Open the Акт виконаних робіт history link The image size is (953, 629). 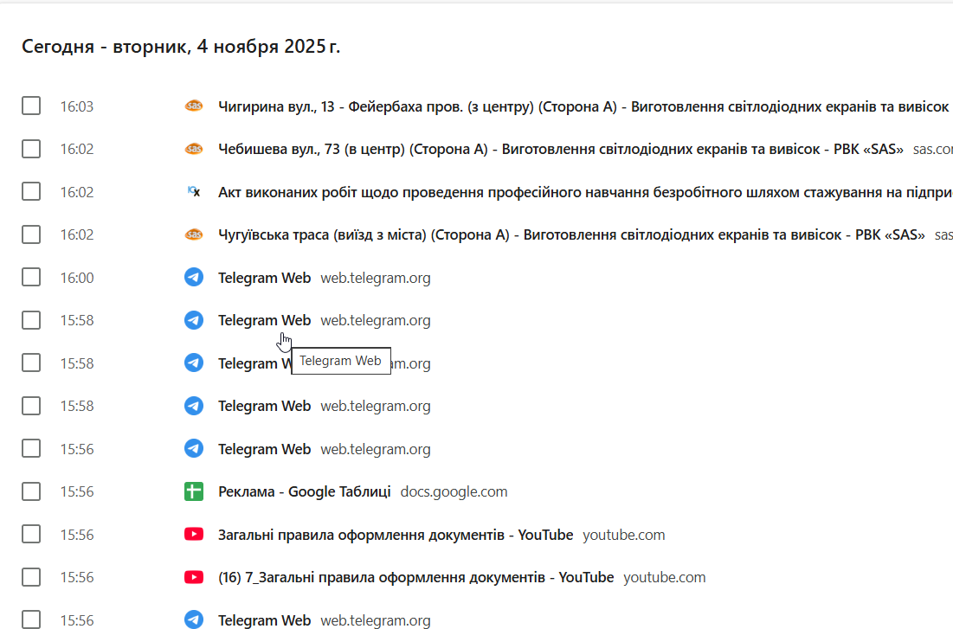[x=585, y=192]
